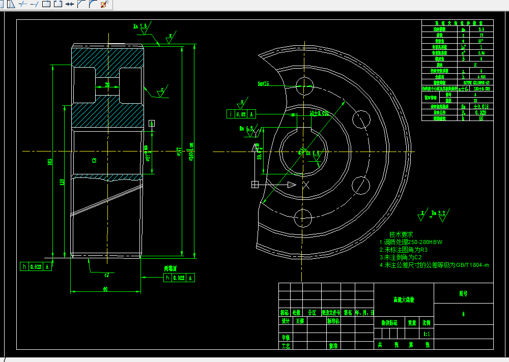Click the 更改文件号 header cell
This screenshot has height=362, width=509.
331,312
